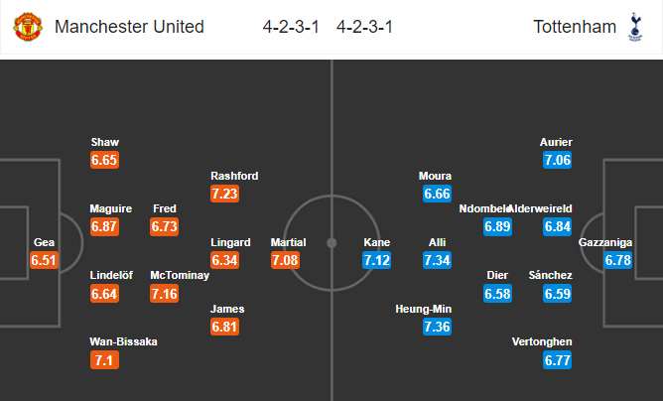Click Manchester United's 4-2-3-1 formation text
This screenshot has height=401, width=663.
coord(291,27)
